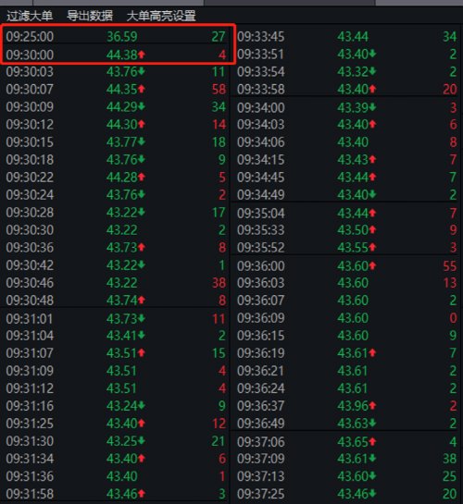Image resolution: width=463 pixels, height=504 pixels.
Task: Select the 09:25:00 trade row
Action: coord(116,36)
